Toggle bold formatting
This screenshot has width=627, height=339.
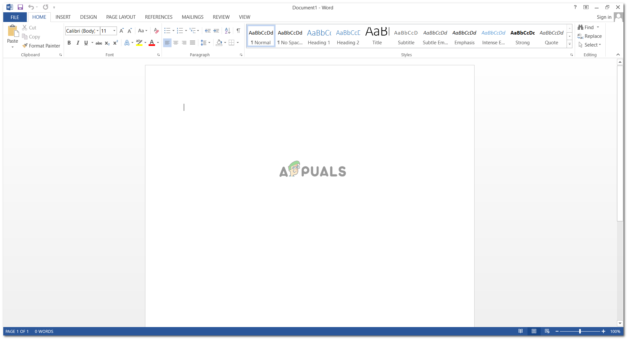coord(69,43)
